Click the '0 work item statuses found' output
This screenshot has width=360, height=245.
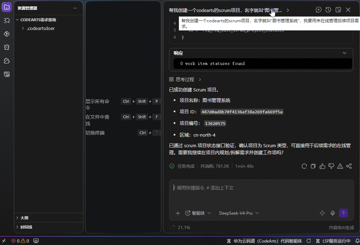tap(213, 64)
